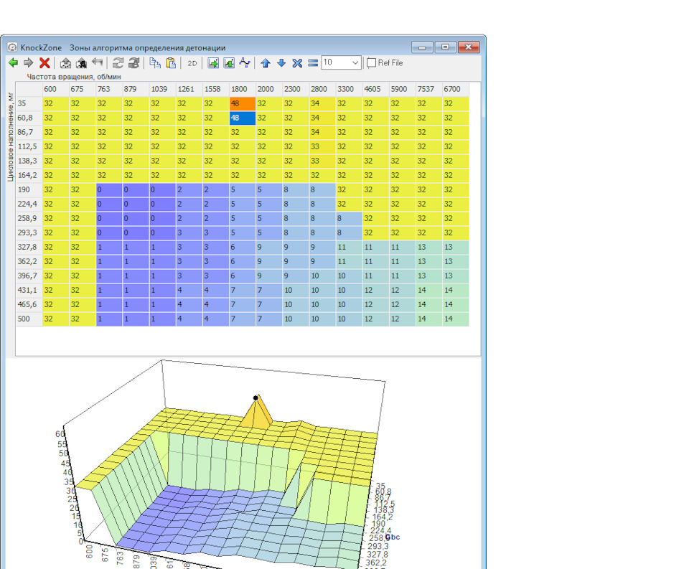This screenshot has width=689, height=569.
Task: Click cell 12 in row 465,6, column 4605
Action: click(375, 304)
